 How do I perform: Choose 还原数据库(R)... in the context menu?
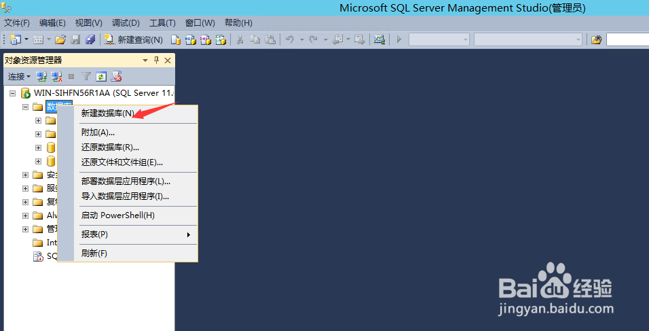pos(128,147)
